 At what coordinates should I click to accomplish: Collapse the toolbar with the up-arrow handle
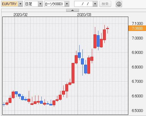pyautogui.click(x=72, y=10)
